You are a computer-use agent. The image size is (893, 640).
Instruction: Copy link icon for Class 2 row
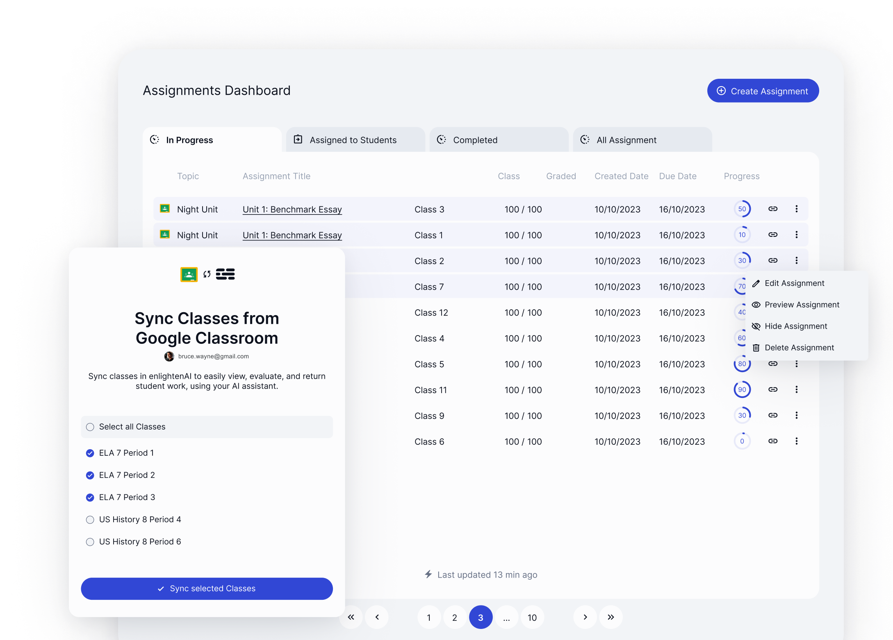(x=773, y=261)
